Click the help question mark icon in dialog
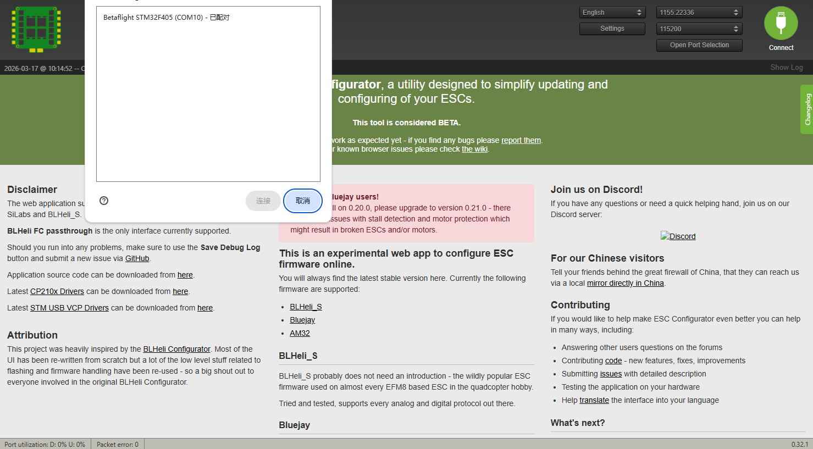The height and width of the screenshot is (449, 813). [x=104, y=201]
